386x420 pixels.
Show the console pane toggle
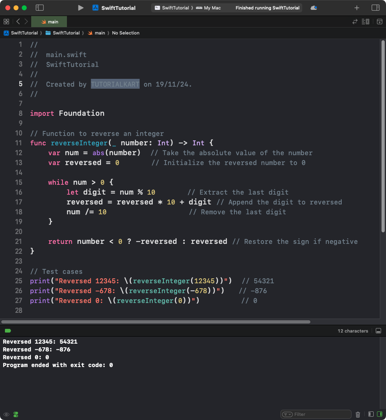pyautogui.click(x=379, y=414)
